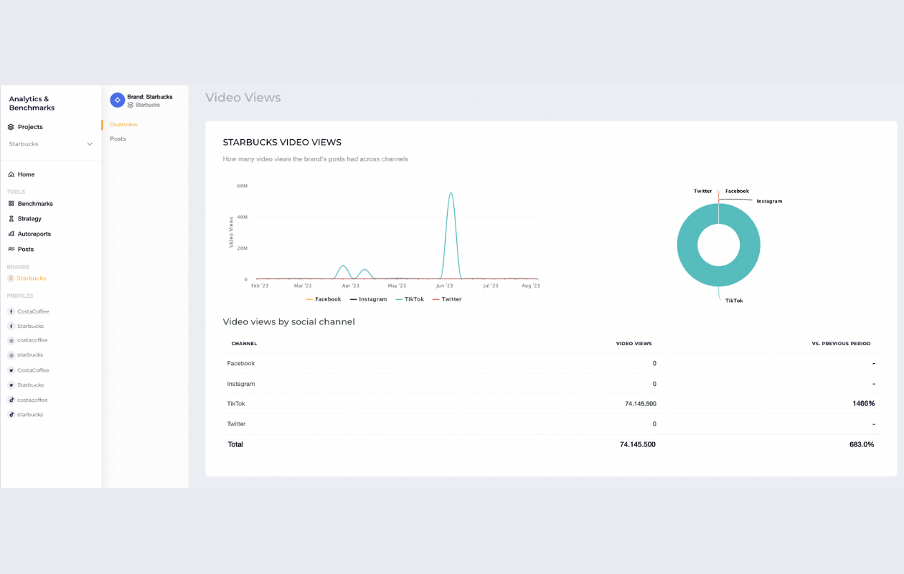
Task: Click the Twitter icon beside Starbucks profile
Action: [11, 385]
